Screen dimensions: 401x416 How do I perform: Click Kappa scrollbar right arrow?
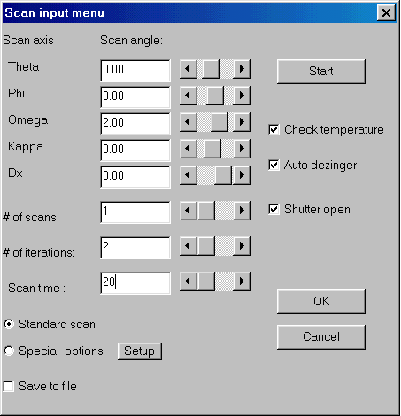242,149
